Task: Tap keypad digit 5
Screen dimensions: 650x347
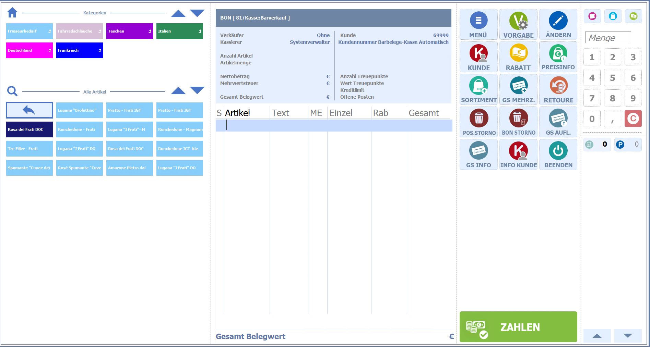Action: click(613, 78)
